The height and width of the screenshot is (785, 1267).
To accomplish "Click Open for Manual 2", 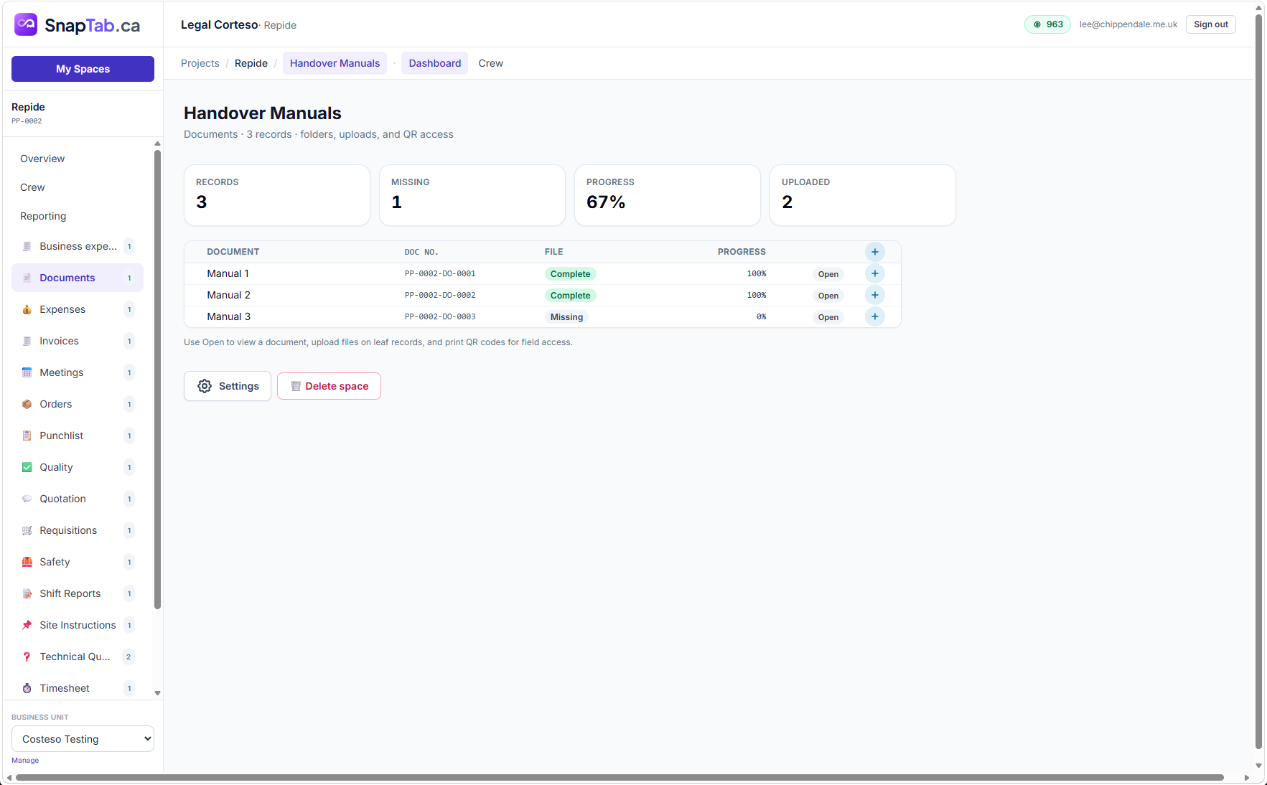I will point(828,296).
